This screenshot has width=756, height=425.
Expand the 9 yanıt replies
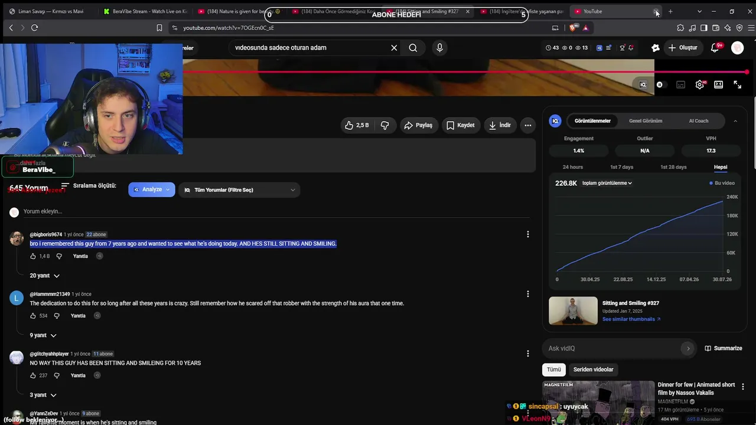tap(43, 335)
